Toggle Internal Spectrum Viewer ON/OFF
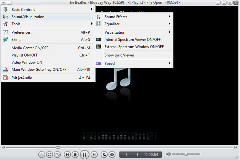 pyautogui.click(x=134, y=40)
